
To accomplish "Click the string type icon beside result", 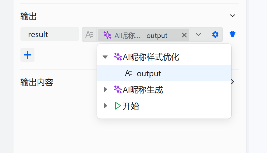I will coord(89,34).
